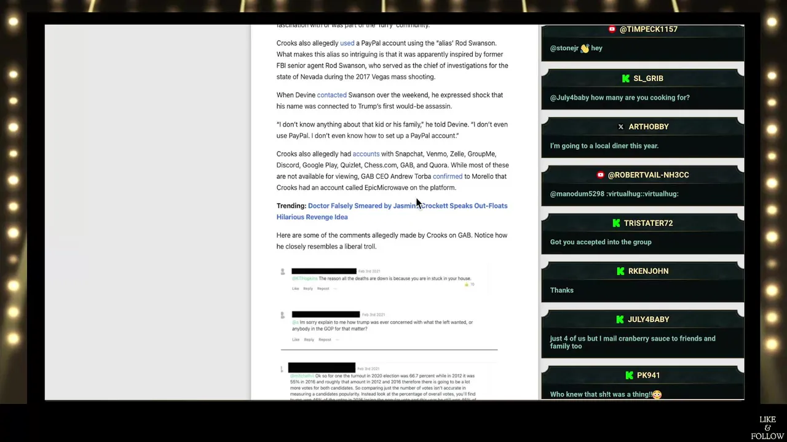Click the message 'Got you accepted into the group'
Image resolution: width=787 pixels, height=442 pixels.
point(601,242)
